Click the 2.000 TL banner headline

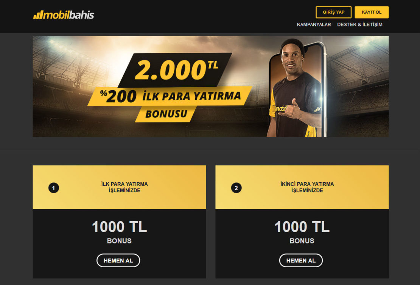(175, 70)
